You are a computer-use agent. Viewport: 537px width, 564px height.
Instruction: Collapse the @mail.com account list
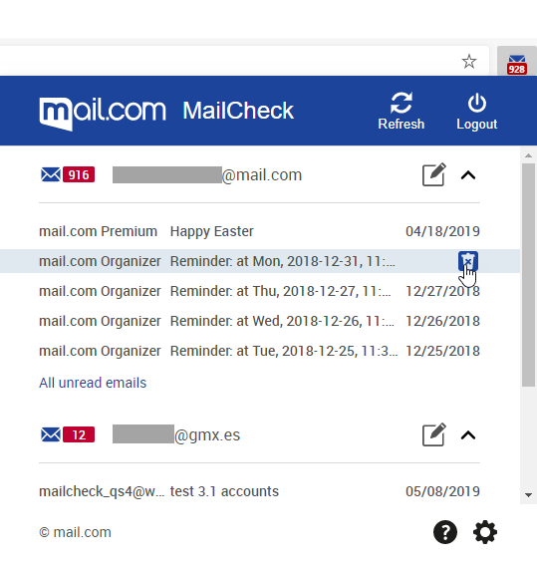468,175
